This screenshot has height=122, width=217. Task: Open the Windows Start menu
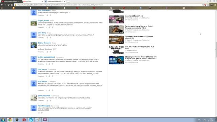point(3,120)
